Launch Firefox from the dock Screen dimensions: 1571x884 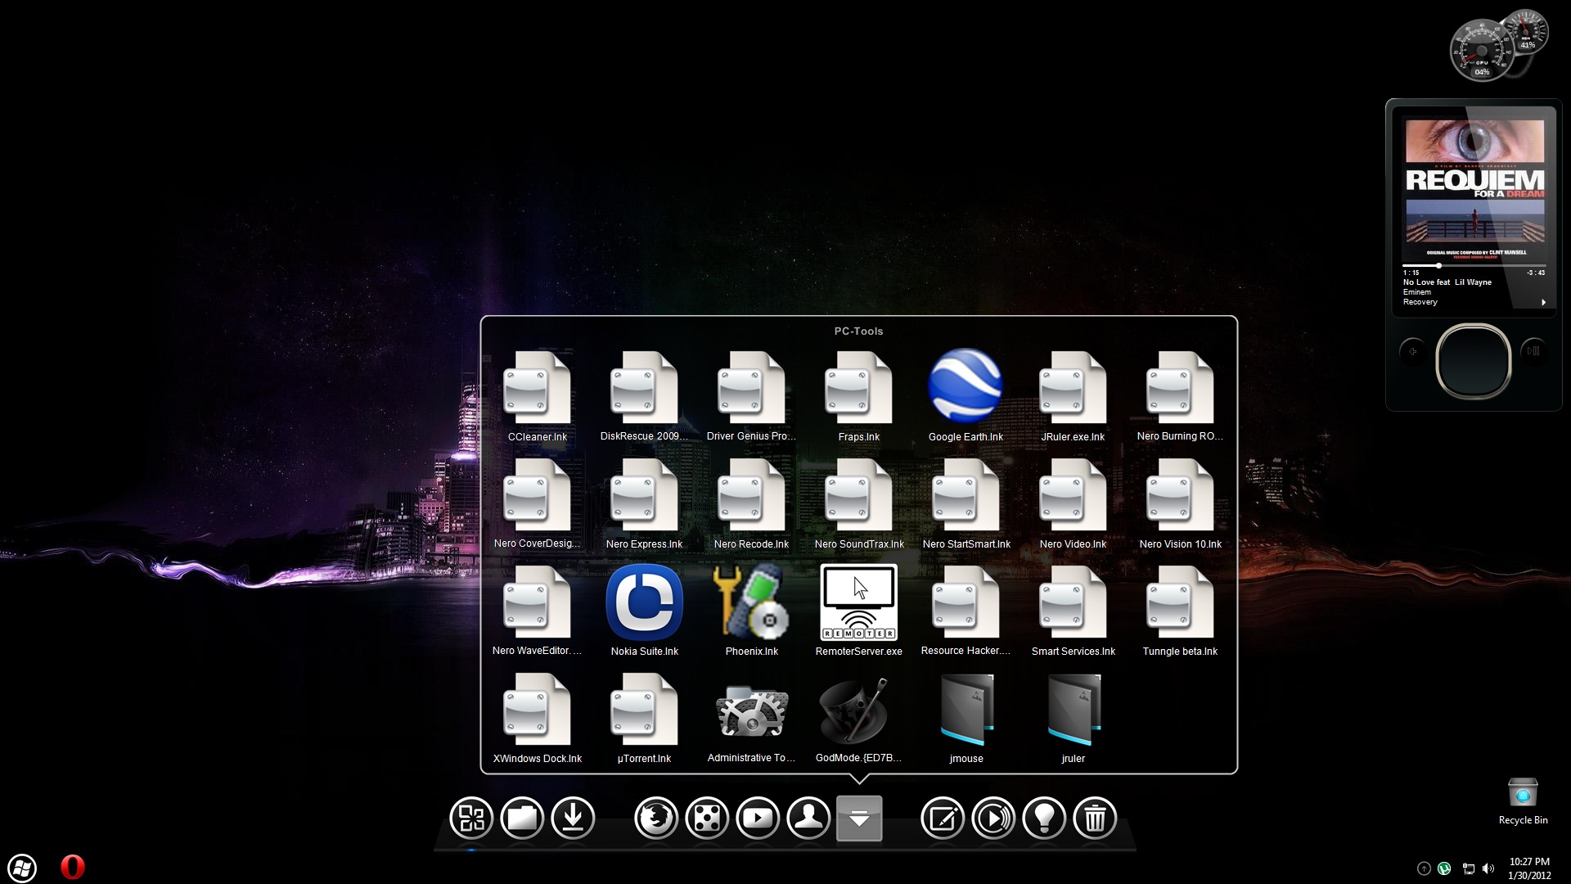click(x=656, y=818)
